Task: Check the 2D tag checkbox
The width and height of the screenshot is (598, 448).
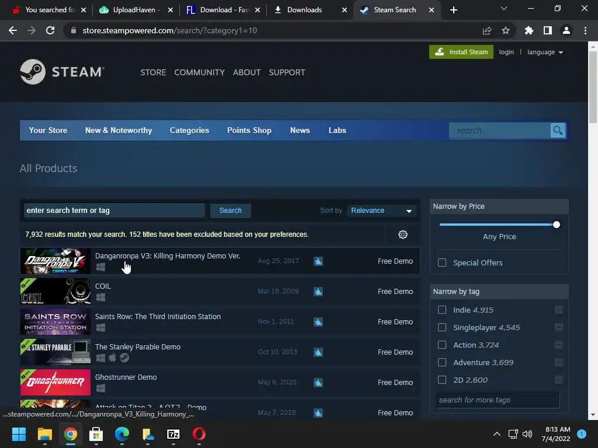Action: [442, 380]
